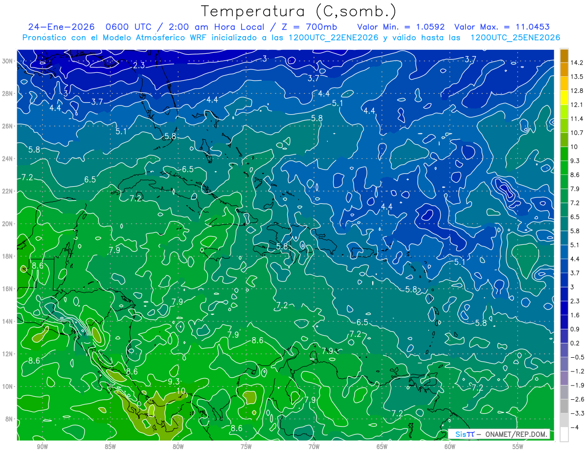
Task: Click the '90W' longitude axis label
Action: pos(43,447)
